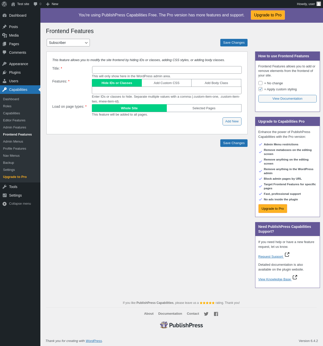Viewport: 323px width, 346px height.
Task: Open the Documentation footer link
Action: 170,314
